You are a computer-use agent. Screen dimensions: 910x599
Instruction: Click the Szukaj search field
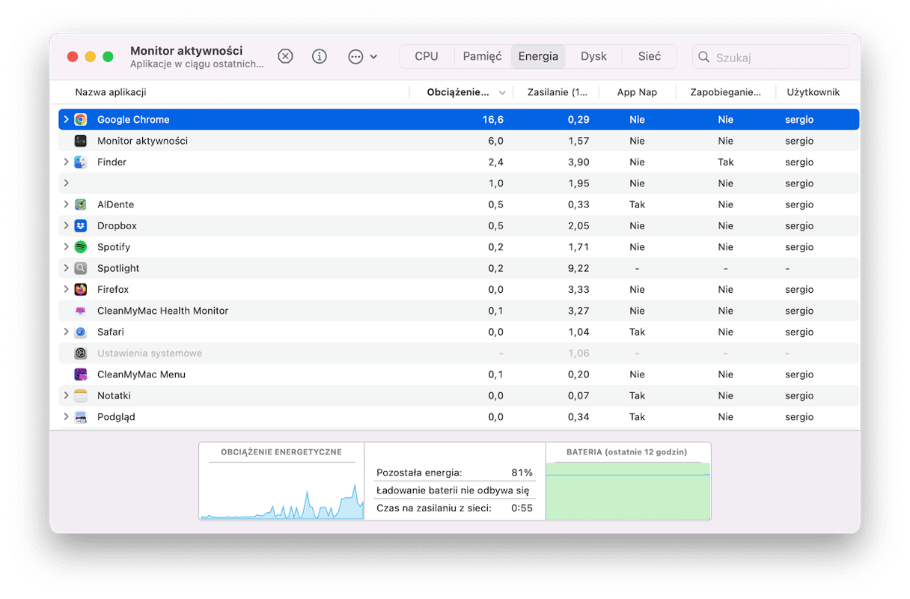click(771, 57)
